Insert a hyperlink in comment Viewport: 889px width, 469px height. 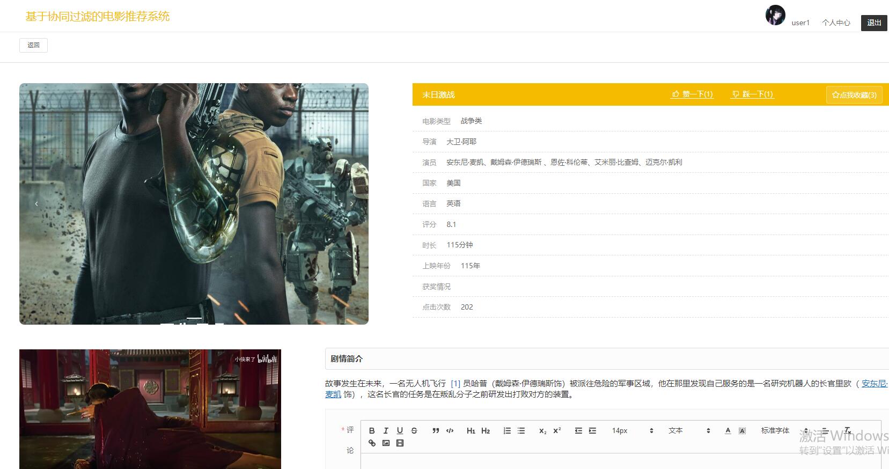point(372,443)
